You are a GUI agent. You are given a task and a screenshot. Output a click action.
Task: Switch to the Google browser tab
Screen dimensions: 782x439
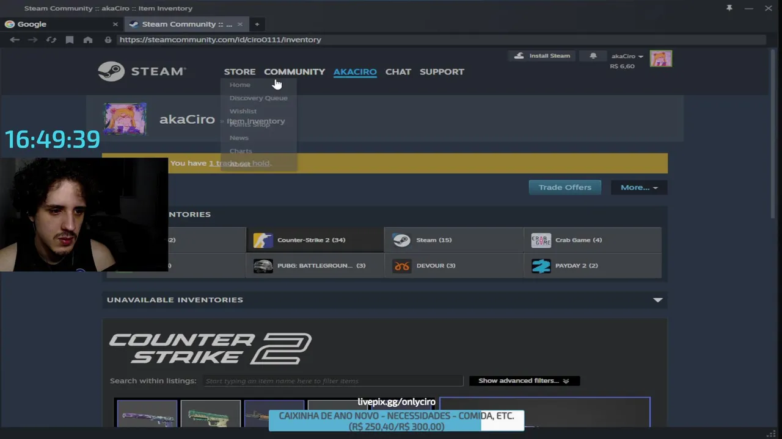click(61, 24)
